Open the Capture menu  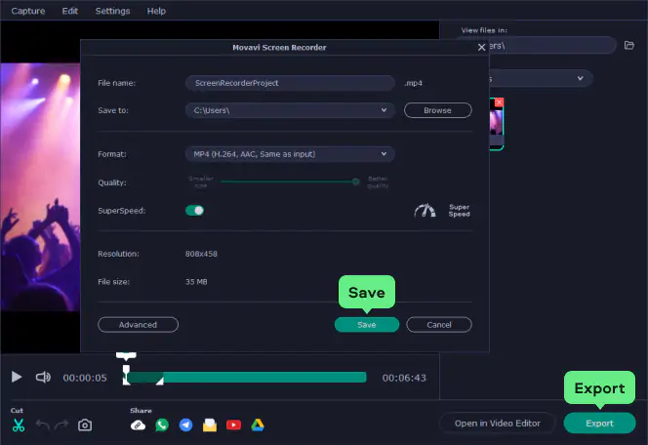point(28,11)
